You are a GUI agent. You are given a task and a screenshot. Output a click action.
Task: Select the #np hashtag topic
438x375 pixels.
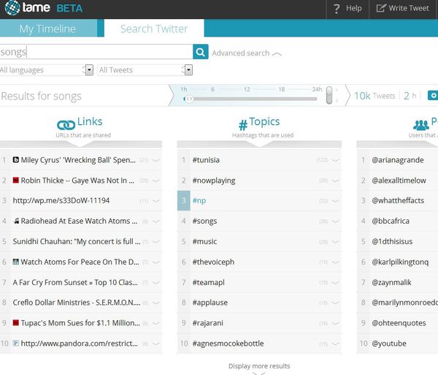pos(199,201)
